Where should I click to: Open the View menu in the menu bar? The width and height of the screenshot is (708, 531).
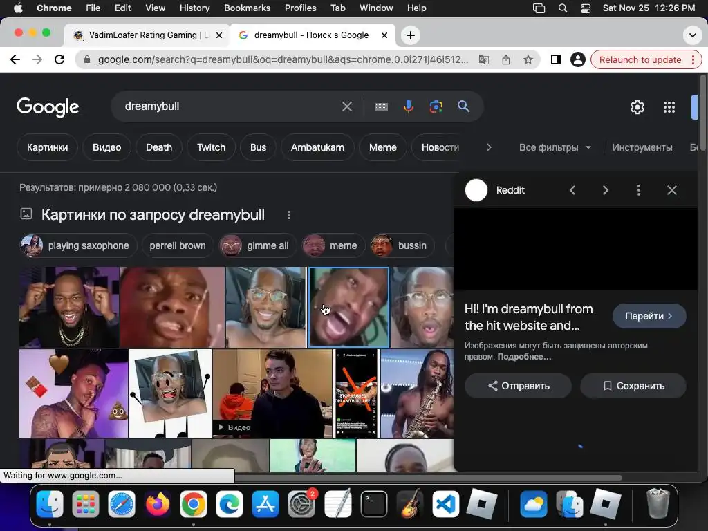pyautogui.click(x=155, y=8)
